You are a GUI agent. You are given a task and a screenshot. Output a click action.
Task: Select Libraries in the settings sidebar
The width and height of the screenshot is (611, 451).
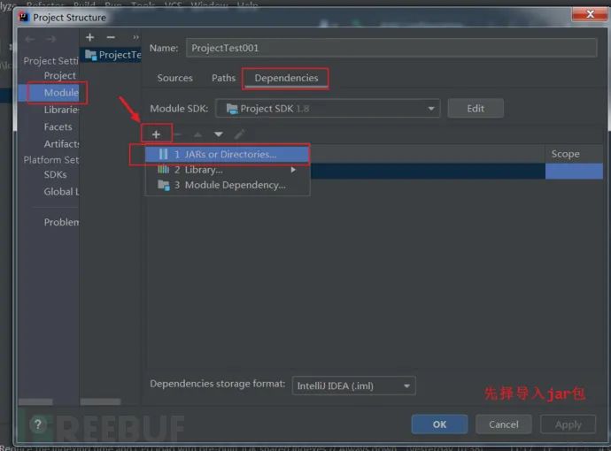click(x=61, y=110)
